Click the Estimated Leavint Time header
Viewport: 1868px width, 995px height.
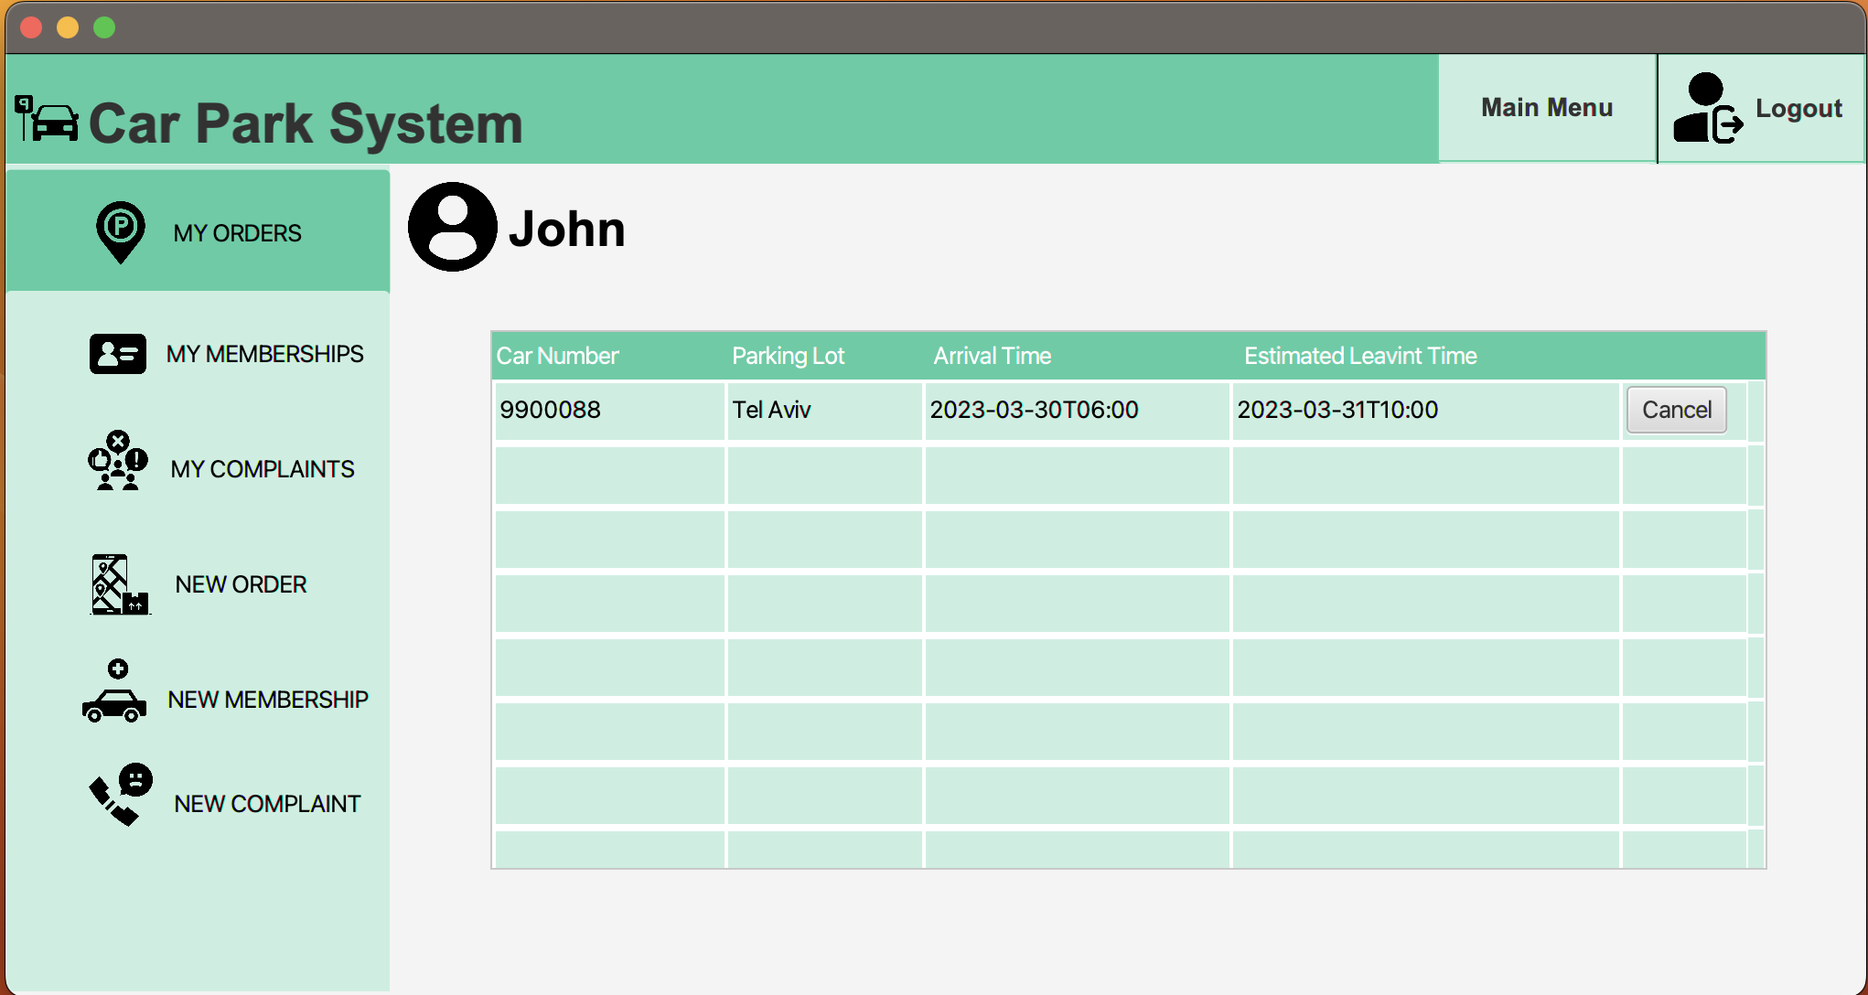[x=1359, y=356]
